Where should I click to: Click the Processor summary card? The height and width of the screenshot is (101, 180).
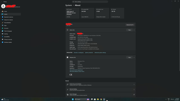coord(73,13)
